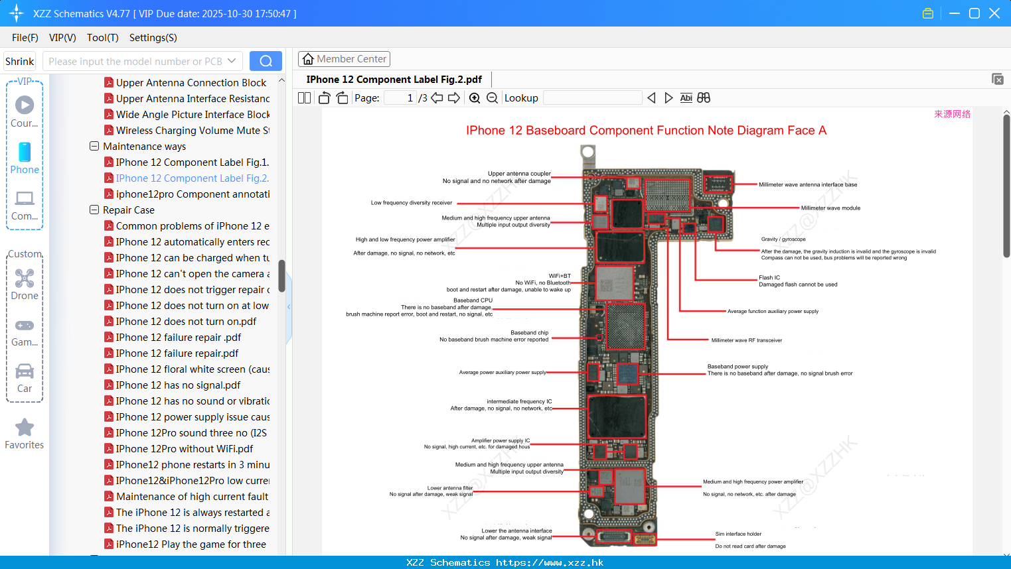Open Upper Antenna Interface Resistance file
Screen dimensions: 1011x569
187,99
